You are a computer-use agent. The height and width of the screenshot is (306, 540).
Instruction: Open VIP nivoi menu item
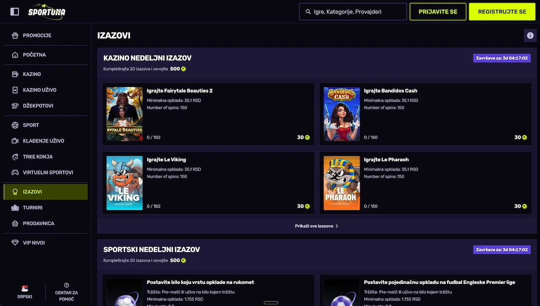coord(45,243)
